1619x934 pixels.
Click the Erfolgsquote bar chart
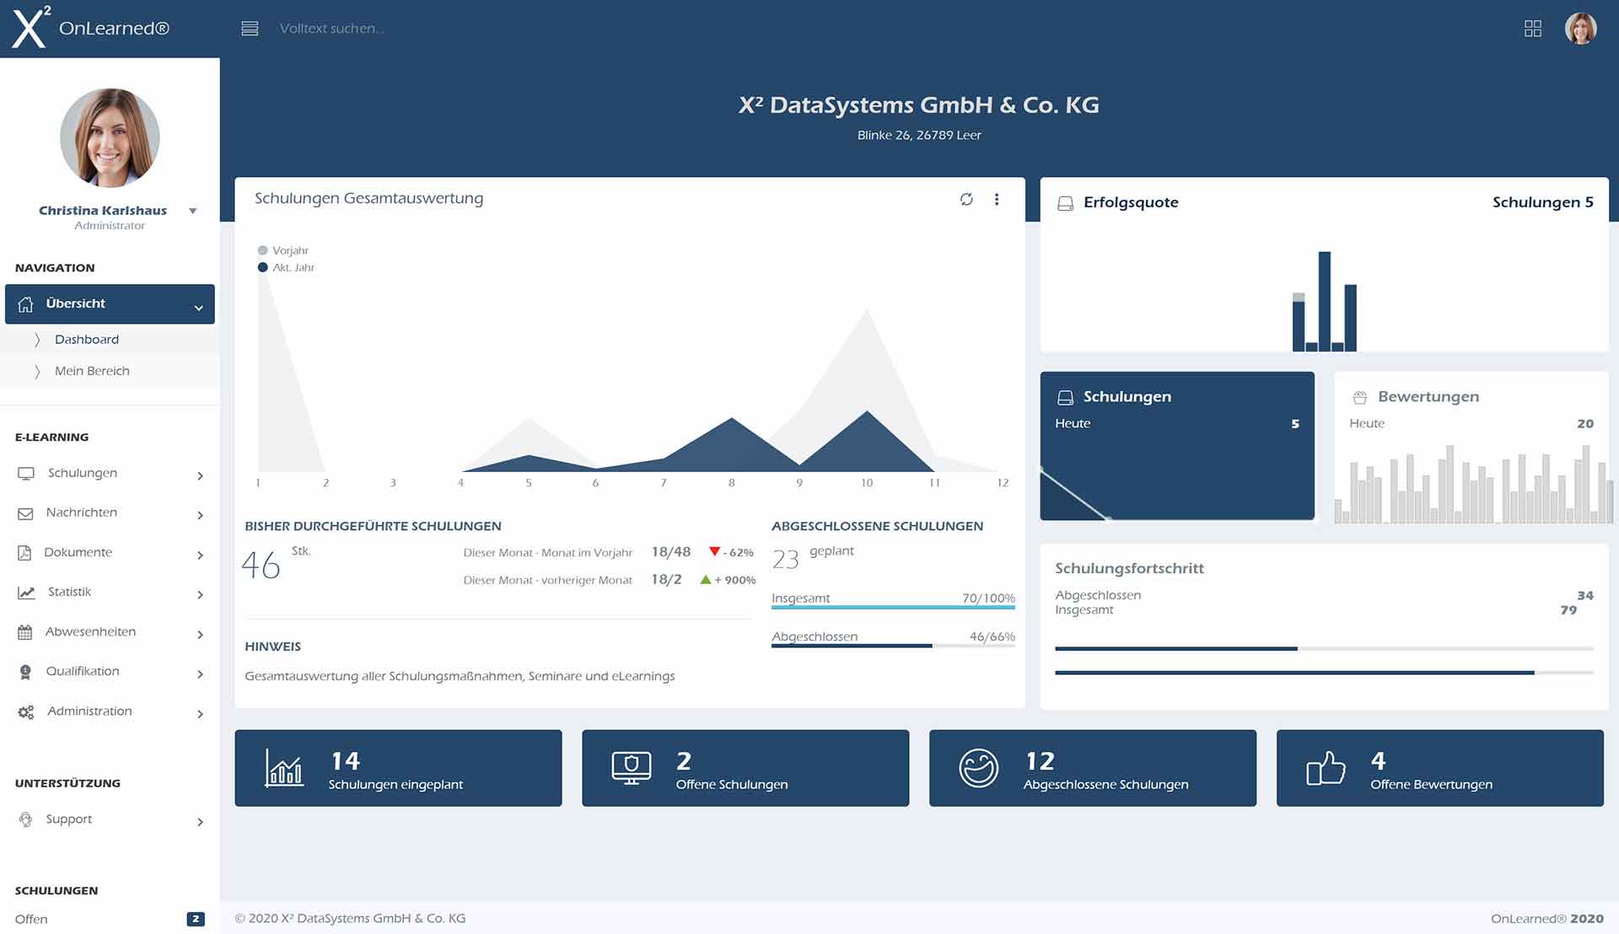pos(1325,301)
